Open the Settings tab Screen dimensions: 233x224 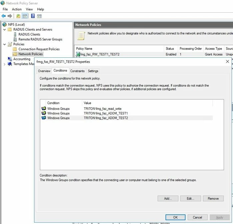[x=93, y=71]
